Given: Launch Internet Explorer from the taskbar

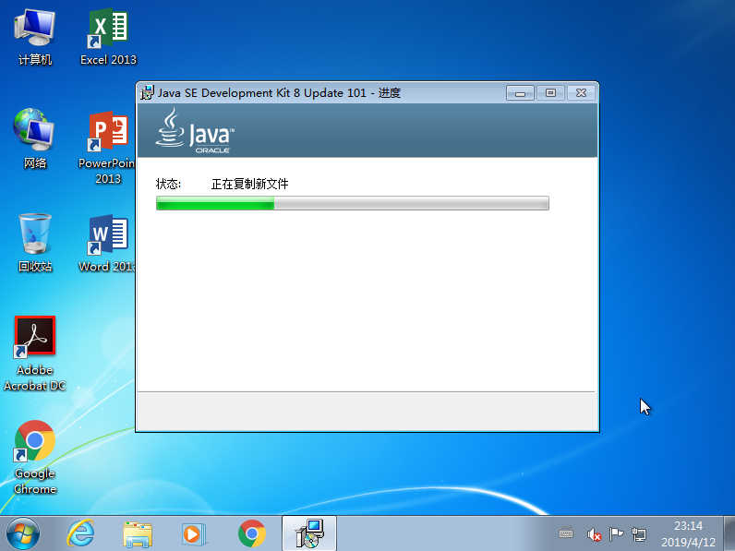Looking at the screenshot, I should click(80, 533).
